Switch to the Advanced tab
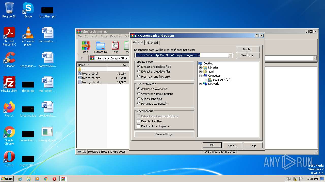Image resolution: width=325 pixels, height=182 pixels. [152, 43]
